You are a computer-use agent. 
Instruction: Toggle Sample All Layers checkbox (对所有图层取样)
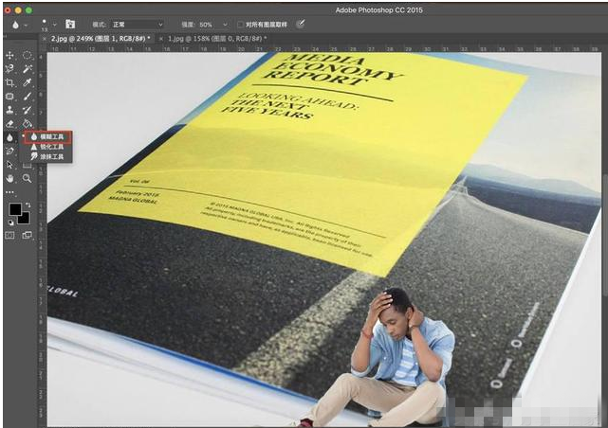pyautogui.click(x=240, y=25)
